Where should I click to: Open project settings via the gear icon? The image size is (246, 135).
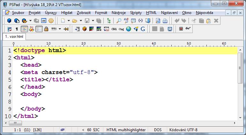coord(51,21)
